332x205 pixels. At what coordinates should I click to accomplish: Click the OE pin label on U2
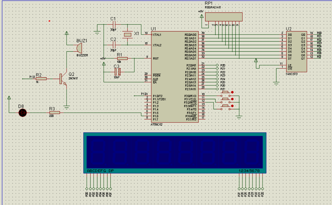[290, 69]
